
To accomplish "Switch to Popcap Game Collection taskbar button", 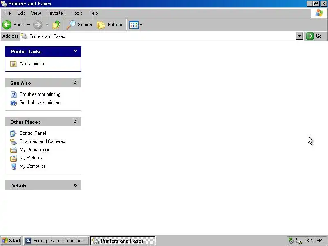I will pos(56,241).
